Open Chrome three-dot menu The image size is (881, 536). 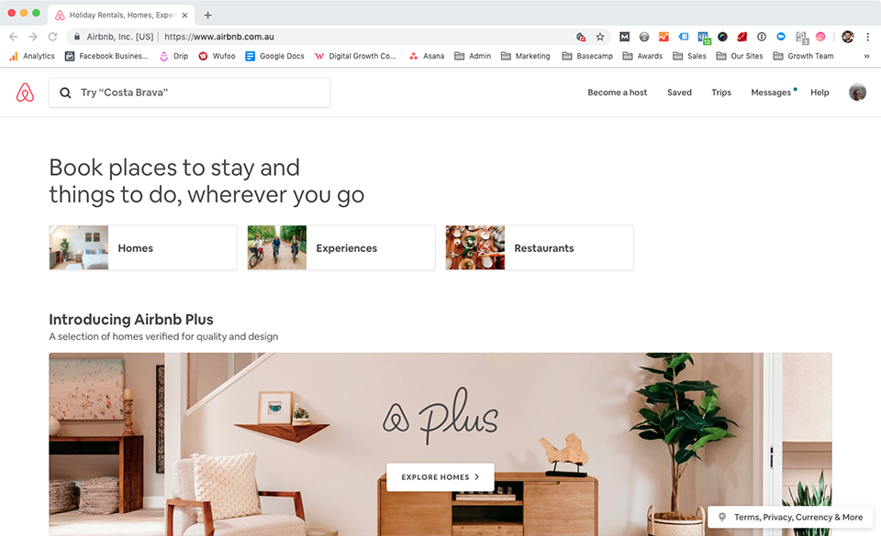[867, 37]
